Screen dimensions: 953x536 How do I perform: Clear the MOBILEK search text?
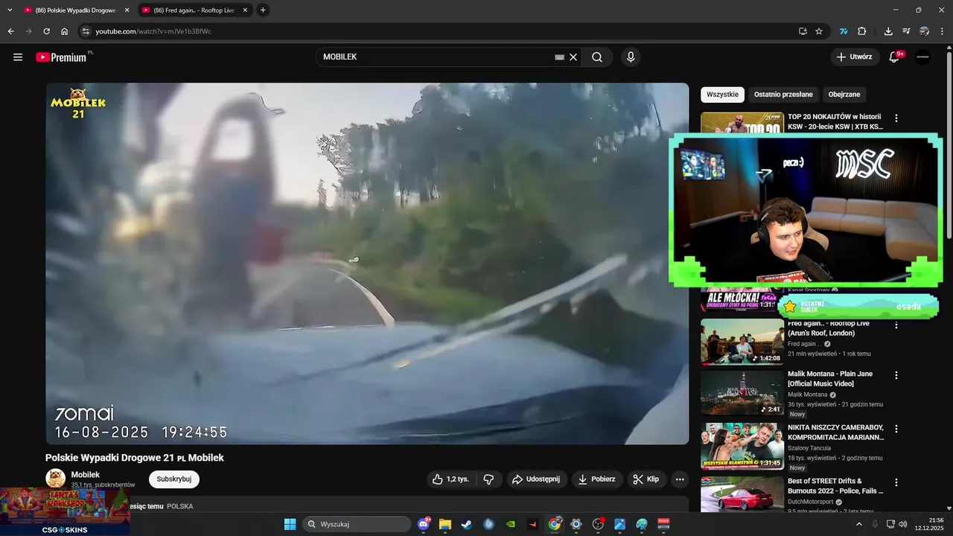pyautogui.click(x=573, y=57)
